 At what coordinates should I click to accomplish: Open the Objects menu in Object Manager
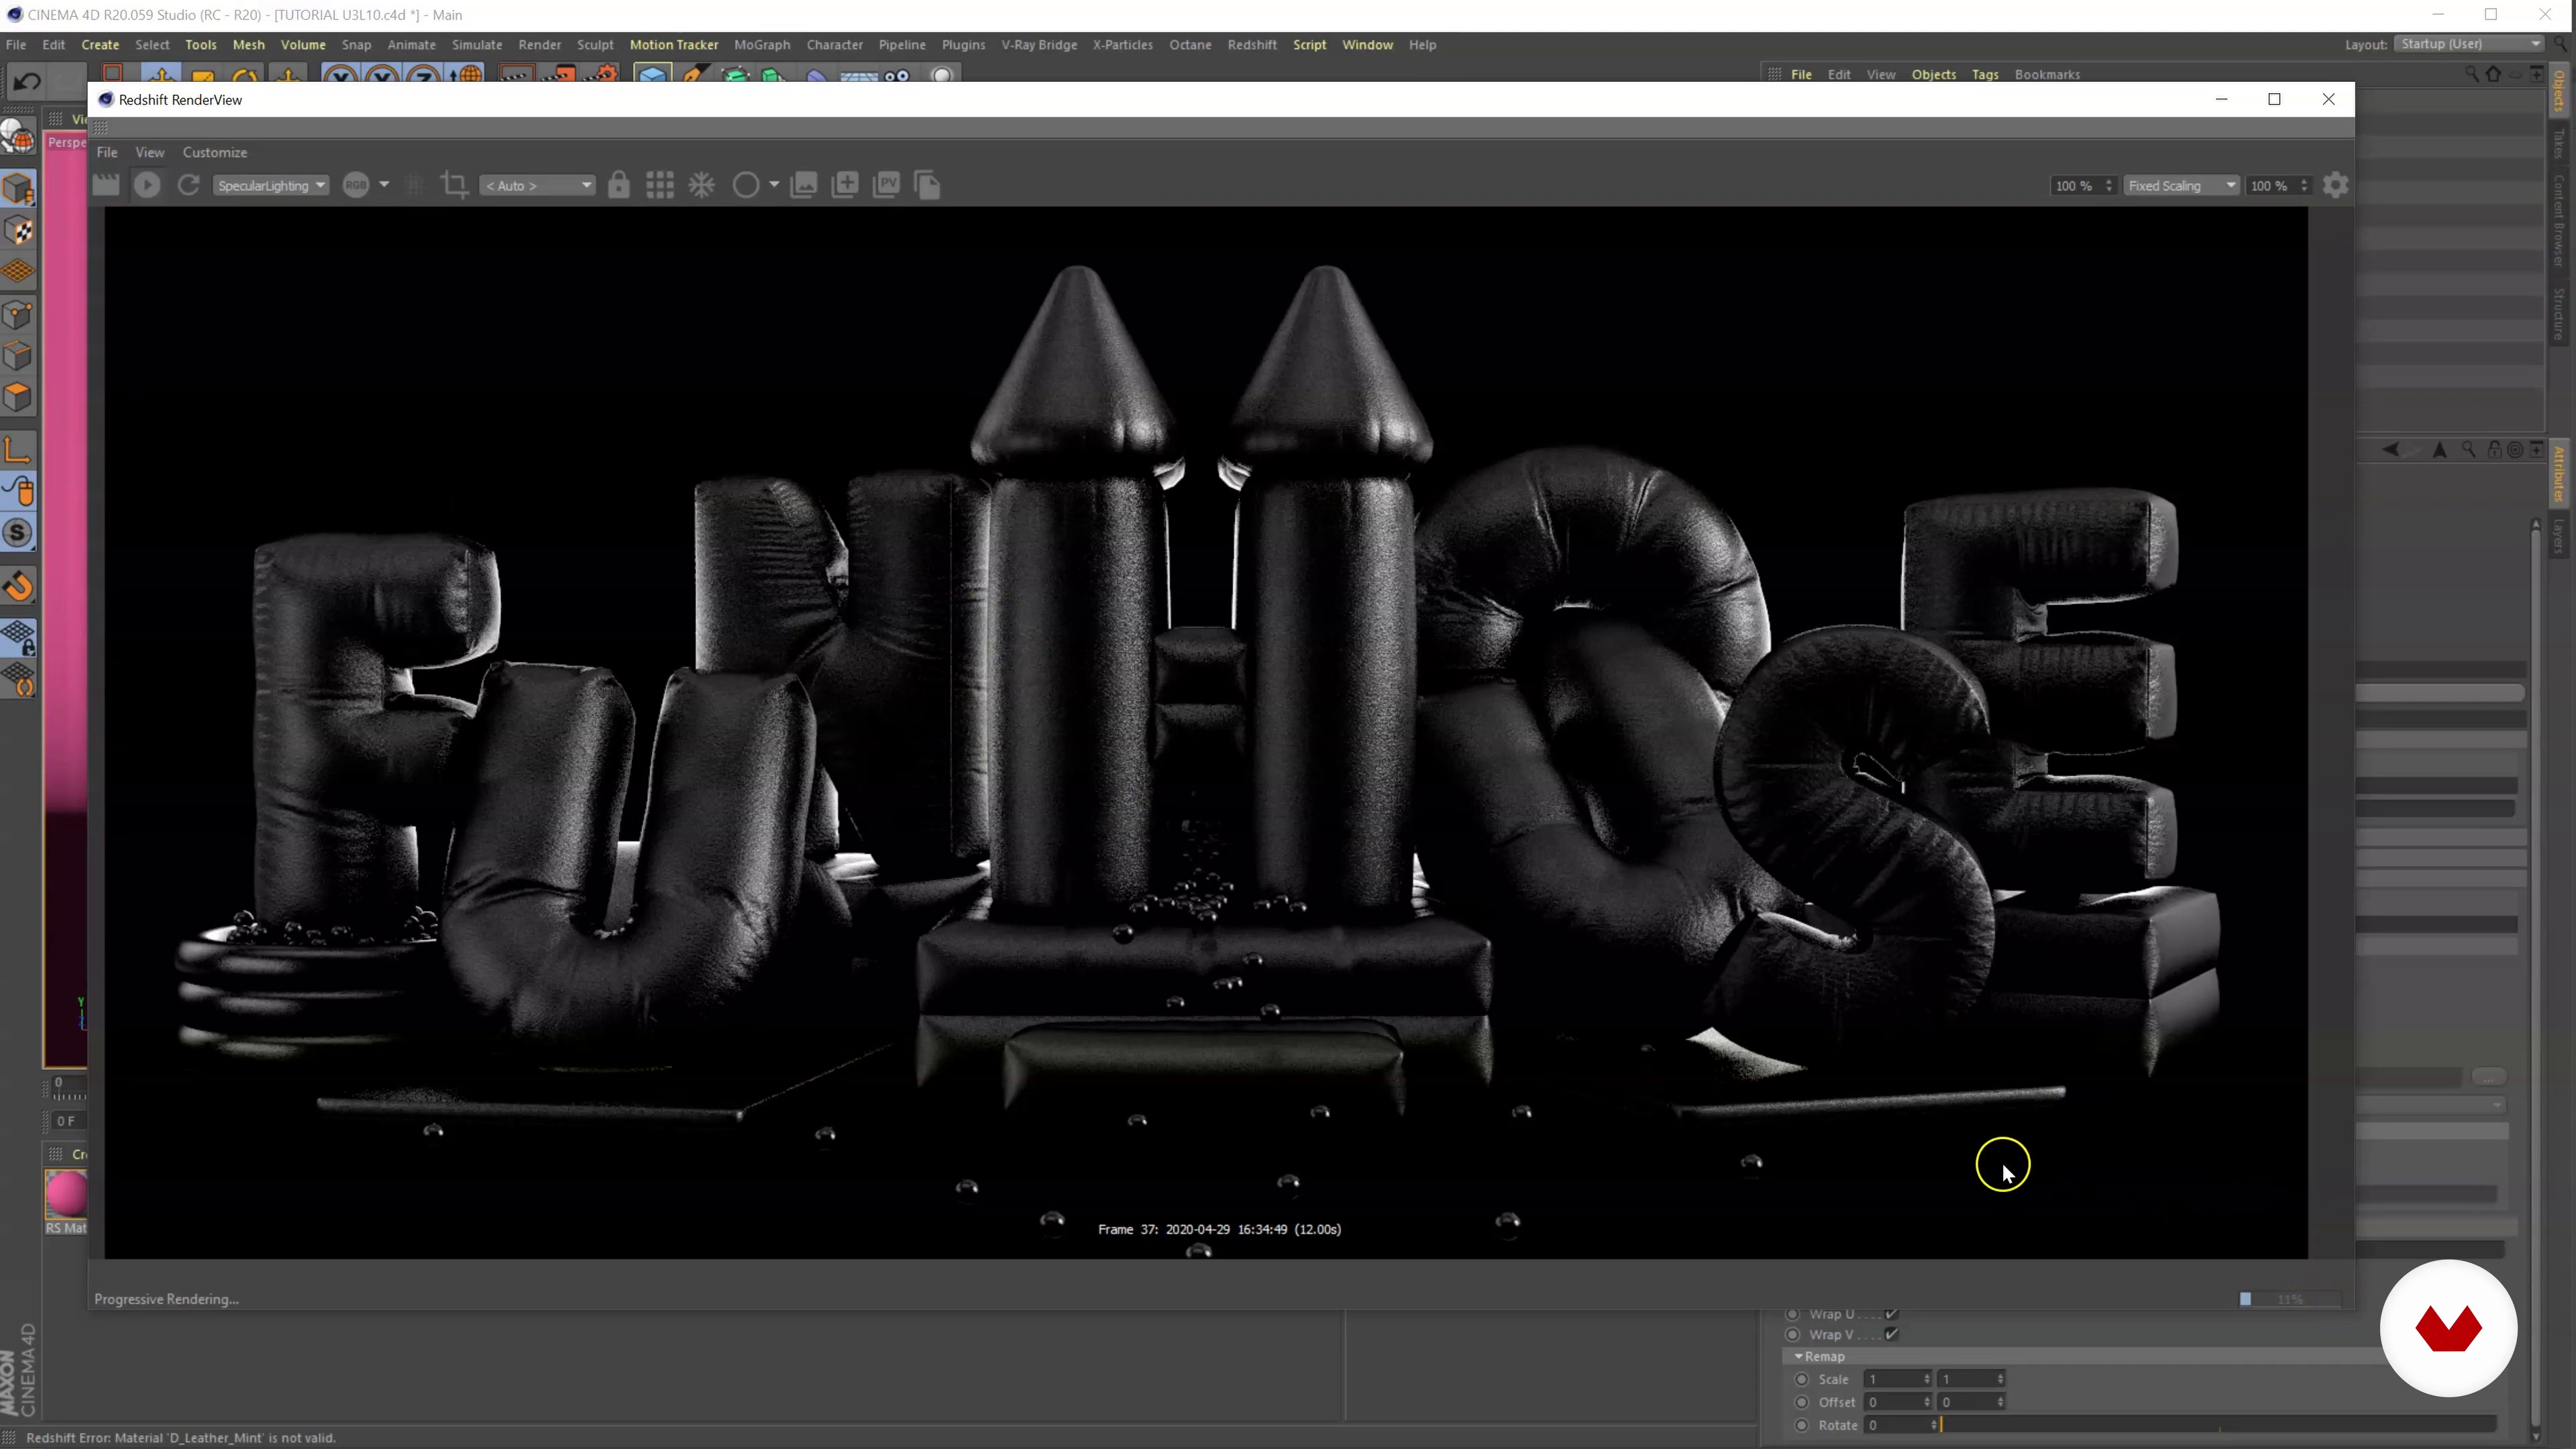[1933, 74]
